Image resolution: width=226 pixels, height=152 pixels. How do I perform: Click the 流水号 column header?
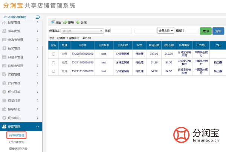click(x=82, y=45)
